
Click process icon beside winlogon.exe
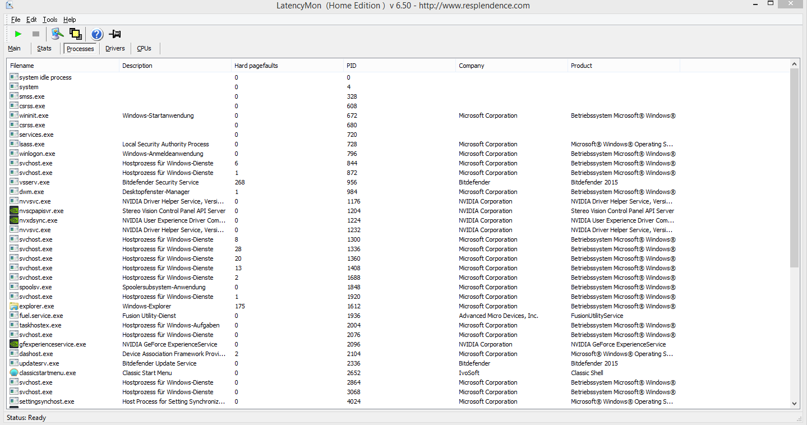14,154
